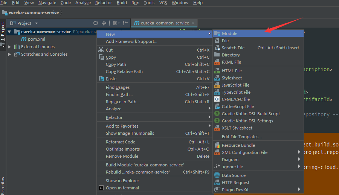The width and height of the screenshot is (339, 195).
Task: Click the HTTP Request API icon
Action: coord(217,183)
